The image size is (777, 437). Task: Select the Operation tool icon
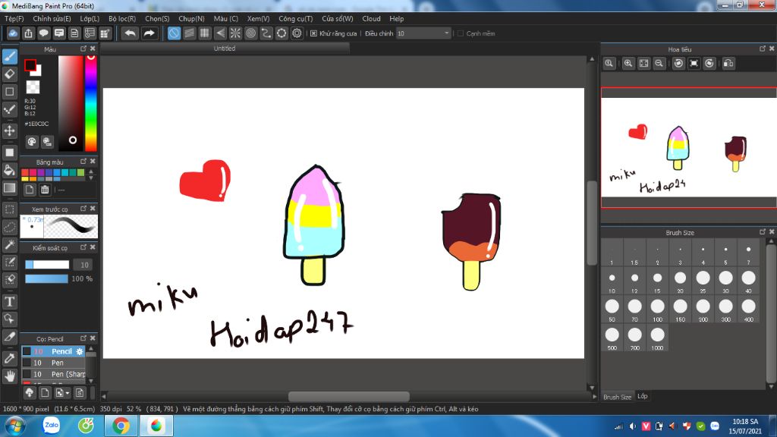click(x=9, y=319)
